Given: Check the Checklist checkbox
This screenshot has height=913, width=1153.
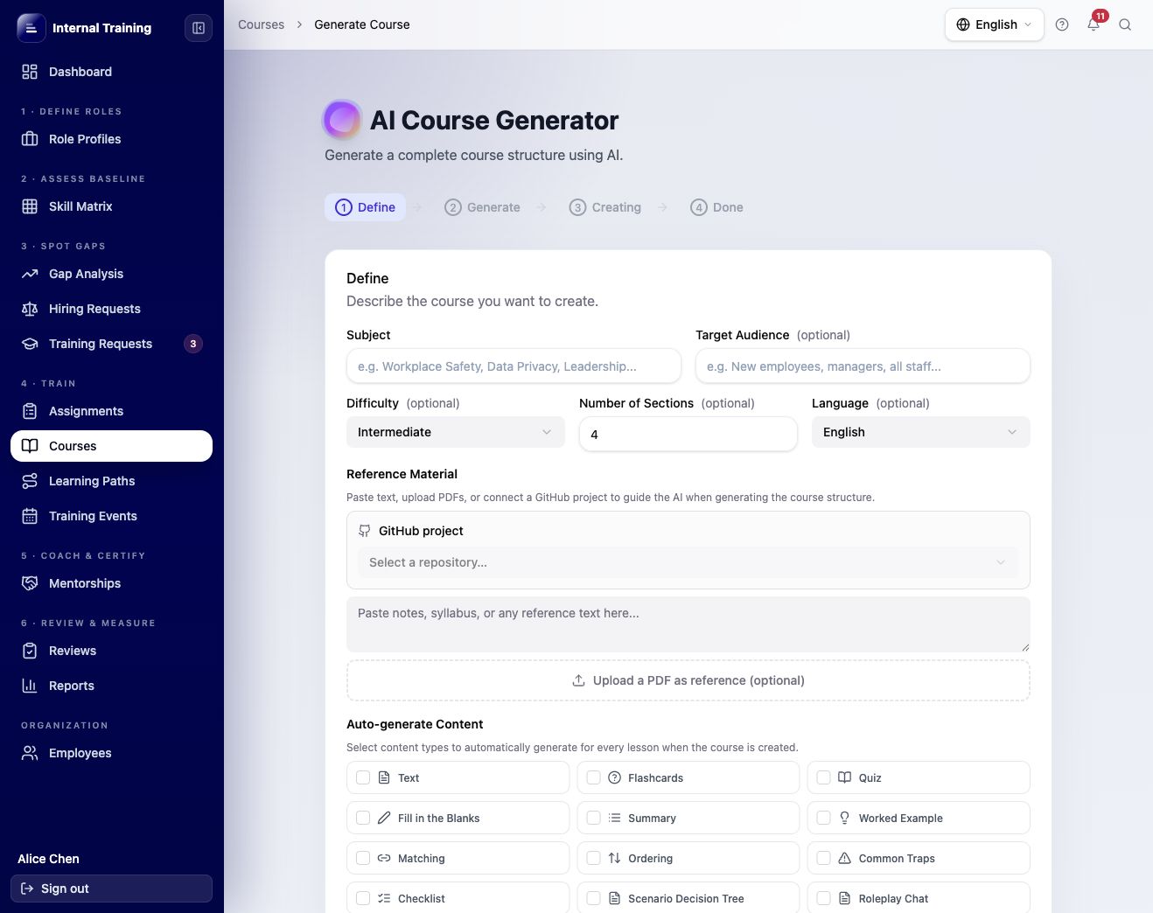Looking at the screenshot, I should click(x=363, y=898).
